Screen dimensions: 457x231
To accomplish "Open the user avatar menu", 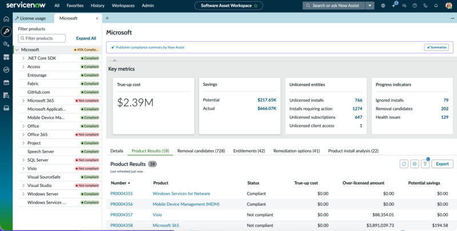I will click(448, 6).
